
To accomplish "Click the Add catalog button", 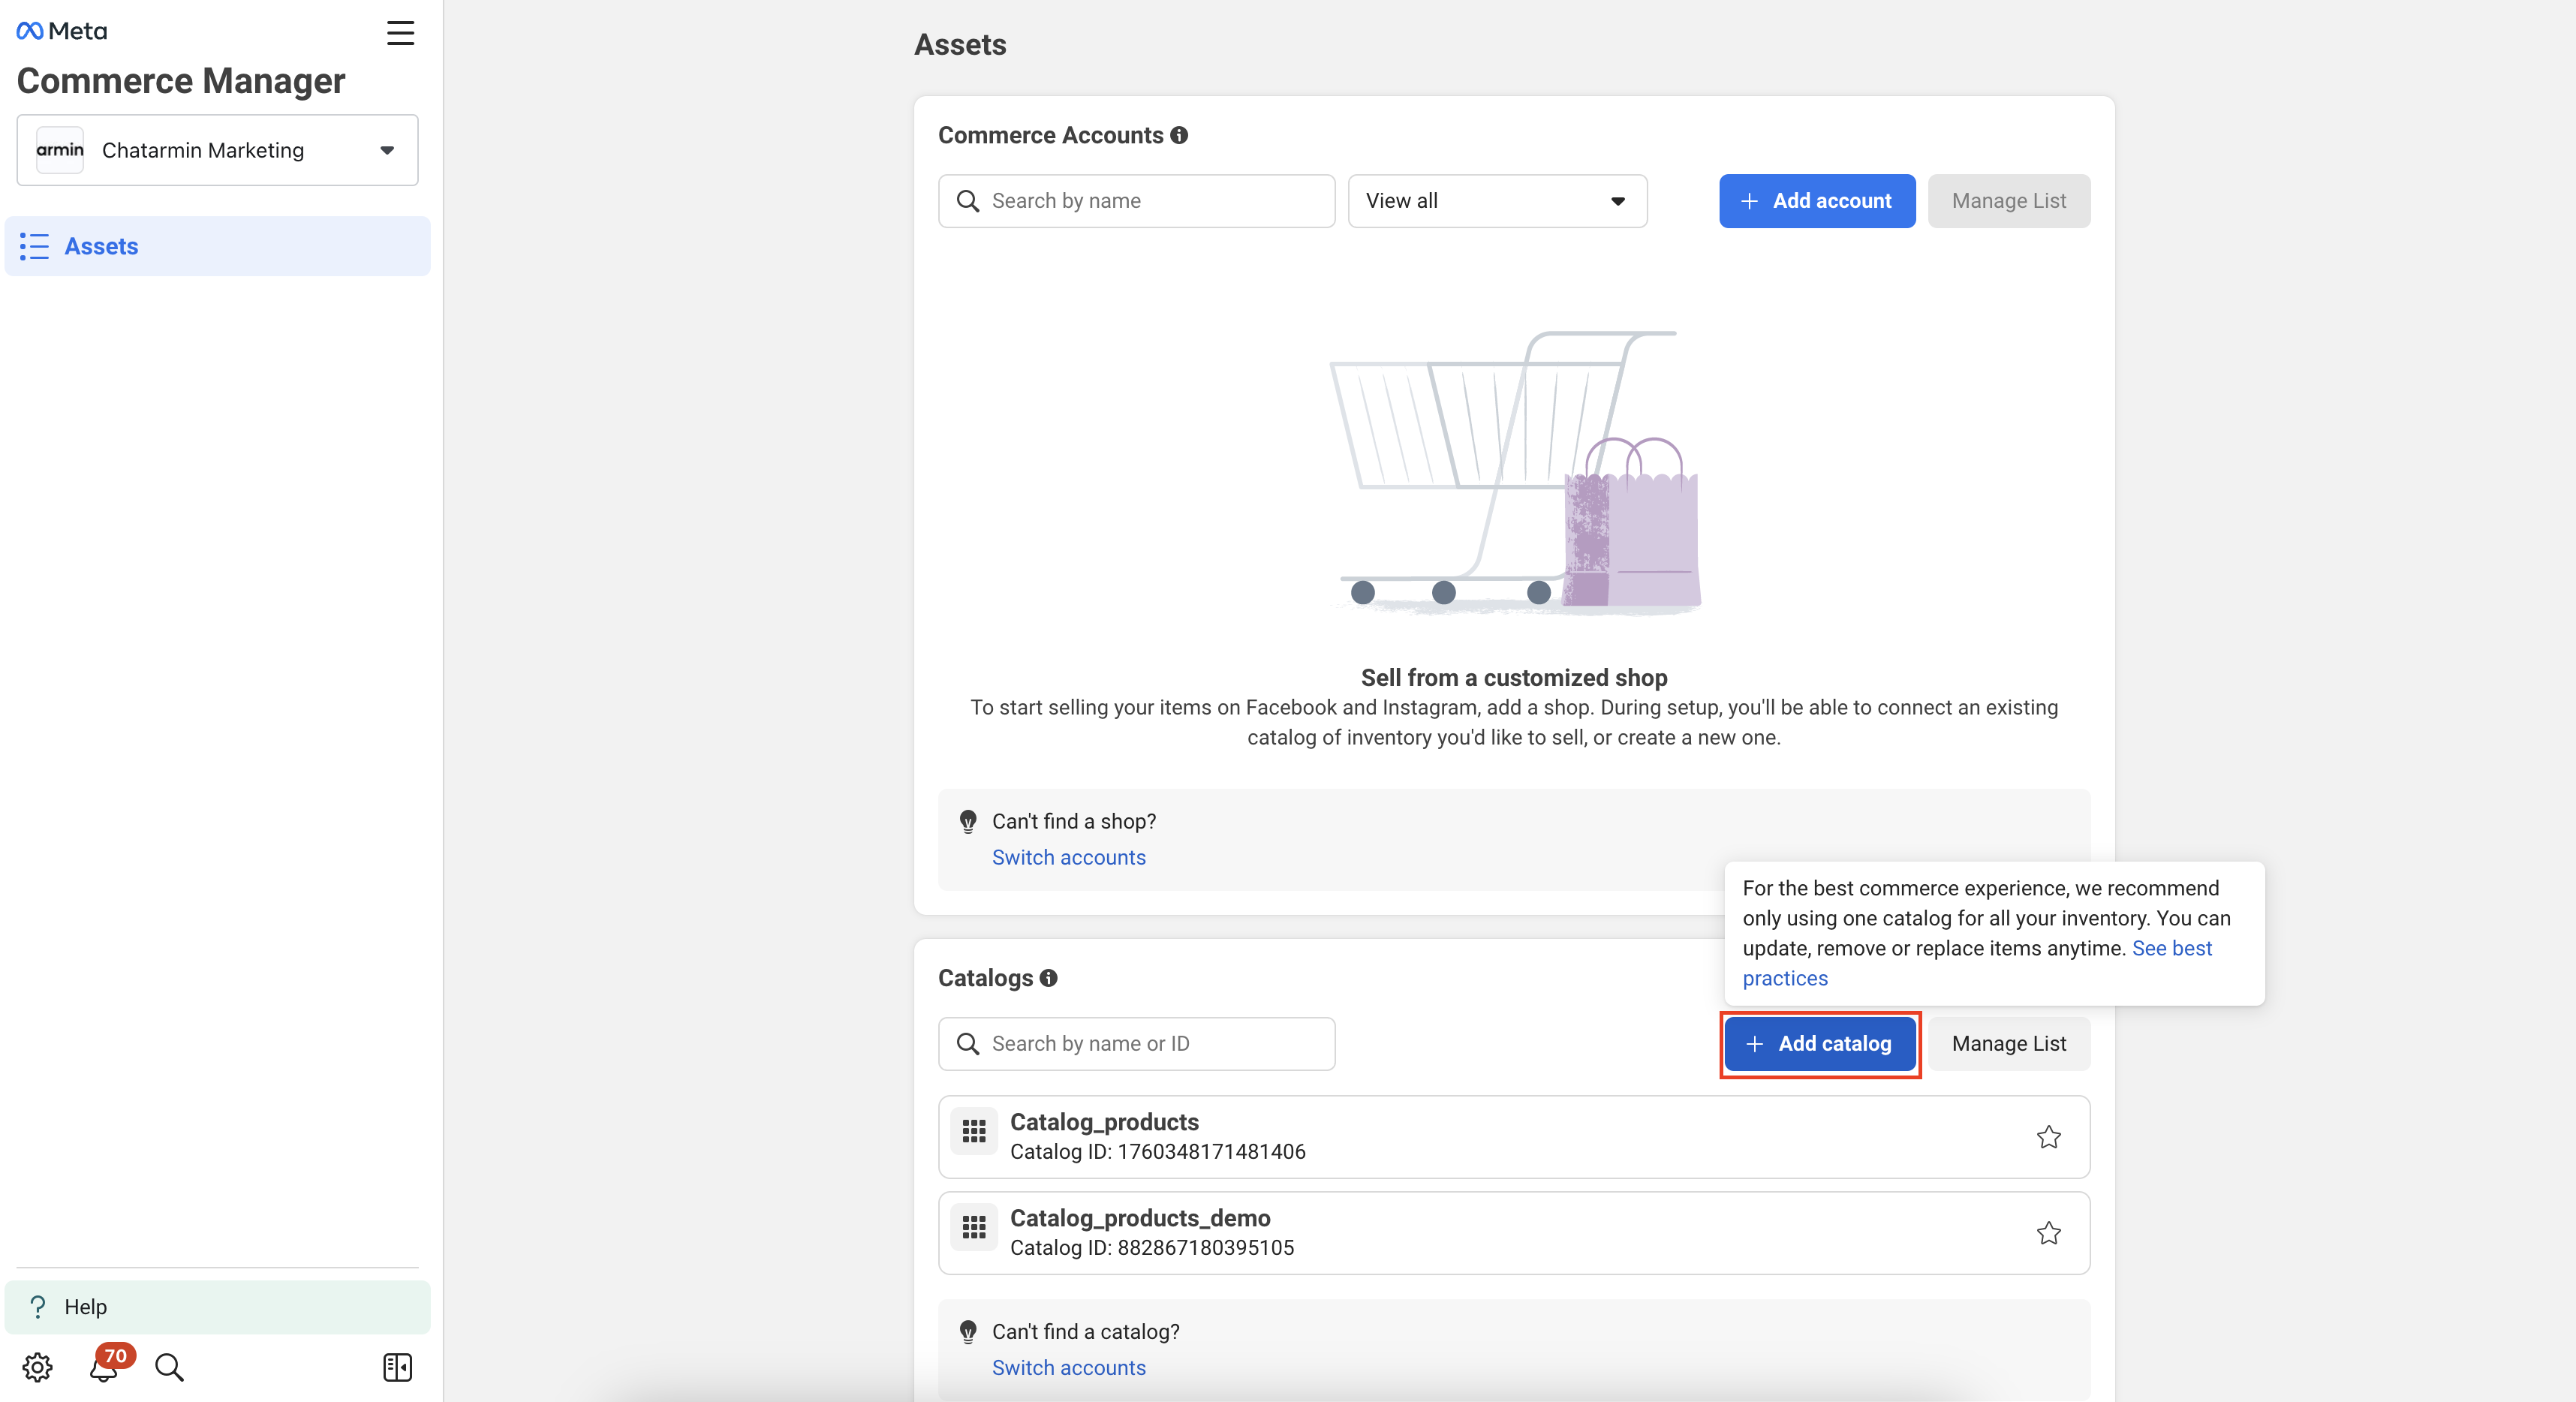I will tap(1819, 1043).
